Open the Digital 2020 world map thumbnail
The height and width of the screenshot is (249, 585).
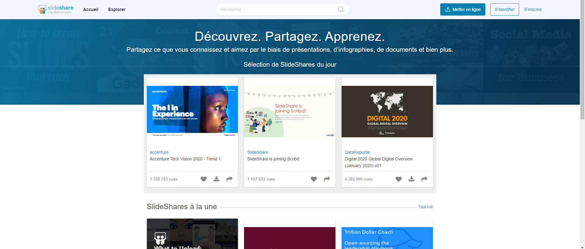387,111
